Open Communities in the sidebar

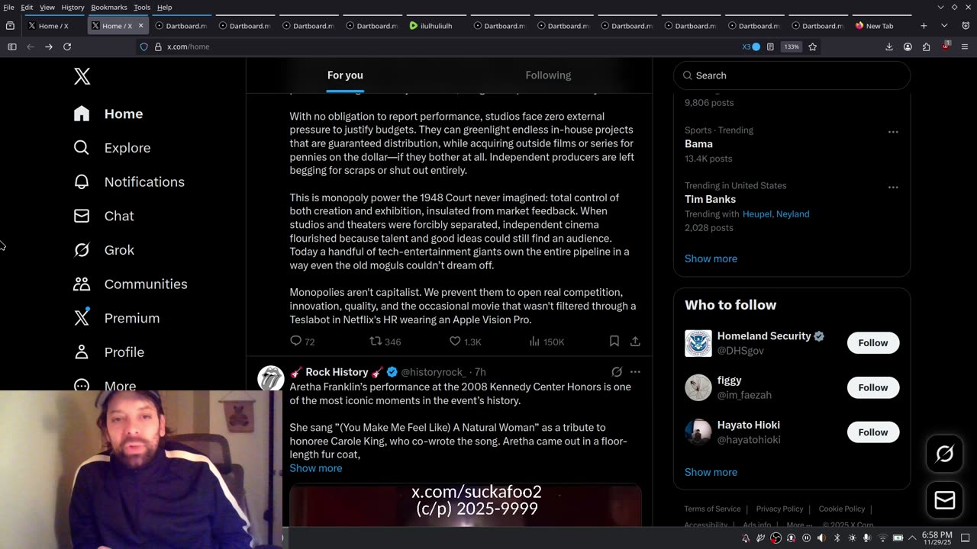click(x=131, y=284)
